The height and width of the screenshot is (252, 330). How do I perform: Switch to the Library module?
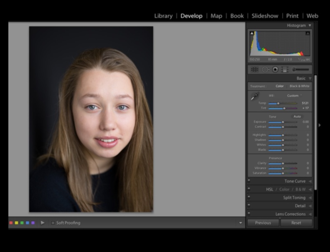point(163,16)
